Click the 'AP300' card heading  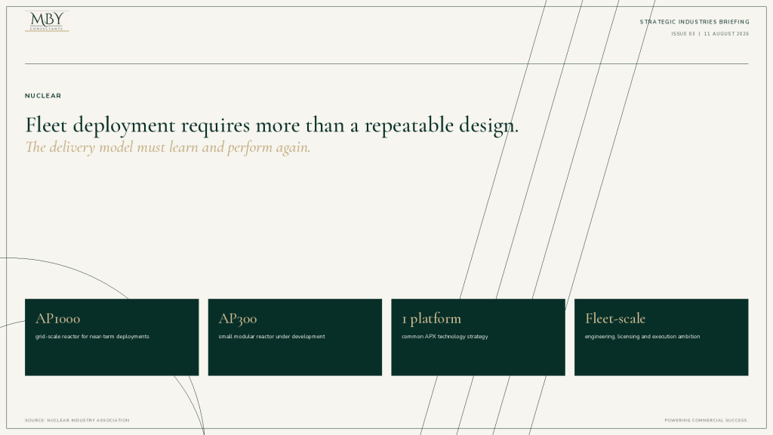(x=238, y=319)
